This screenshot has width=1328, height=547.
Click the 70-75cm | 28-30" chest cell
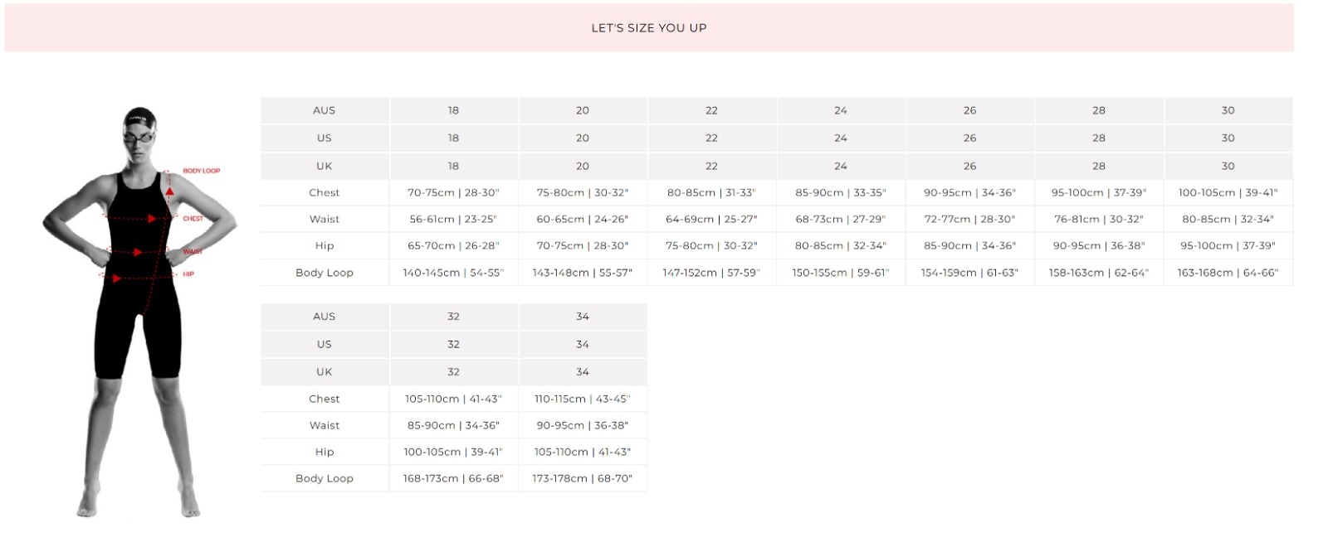tap(453, 193)
